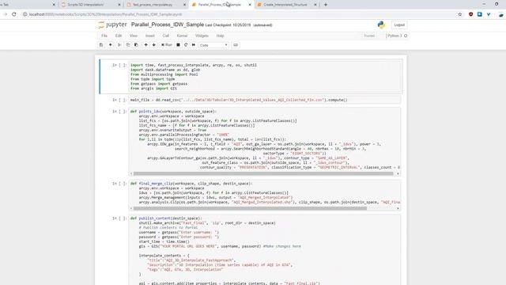Viewport: 506px width, 285px height.
Task: Click horizontal scrollbar of final_merge_clip cell
Action: (x=250, y=208)
